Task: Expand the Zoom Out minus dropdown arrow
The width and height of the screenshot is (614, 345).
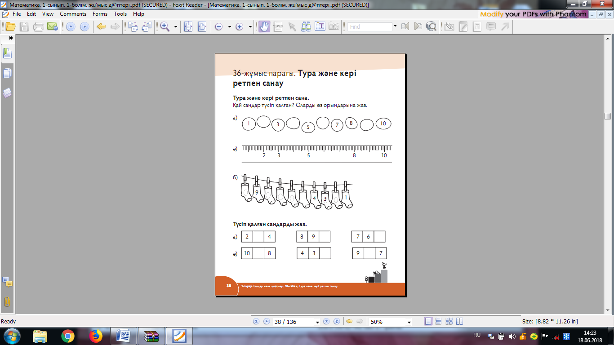Action: click(229, 27)
